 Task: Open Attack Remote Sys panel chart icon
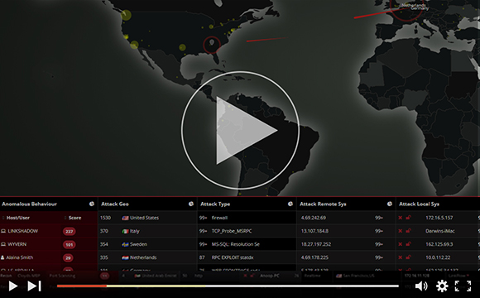click(x=390, y=204)
